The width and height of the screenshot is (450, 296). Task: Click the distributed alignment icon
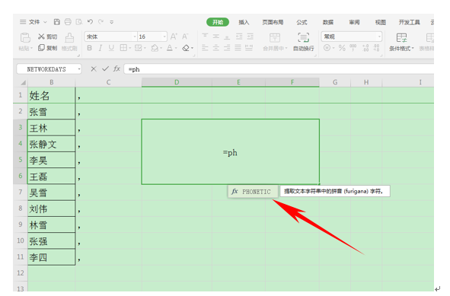[x=249, y=48]
